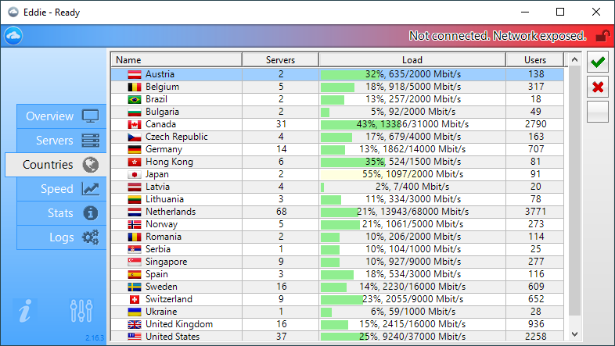This screenshot has width=615, height=346.
Task: Click Latvia load text 2%, 7/400 Mbit/s
Action: tap(412, 187)
